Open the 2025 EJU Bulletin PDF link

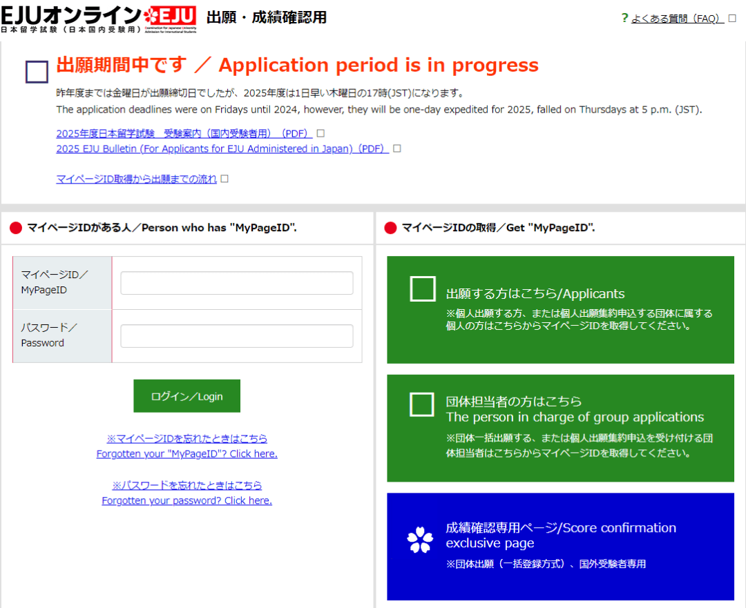tap(222, 149)
